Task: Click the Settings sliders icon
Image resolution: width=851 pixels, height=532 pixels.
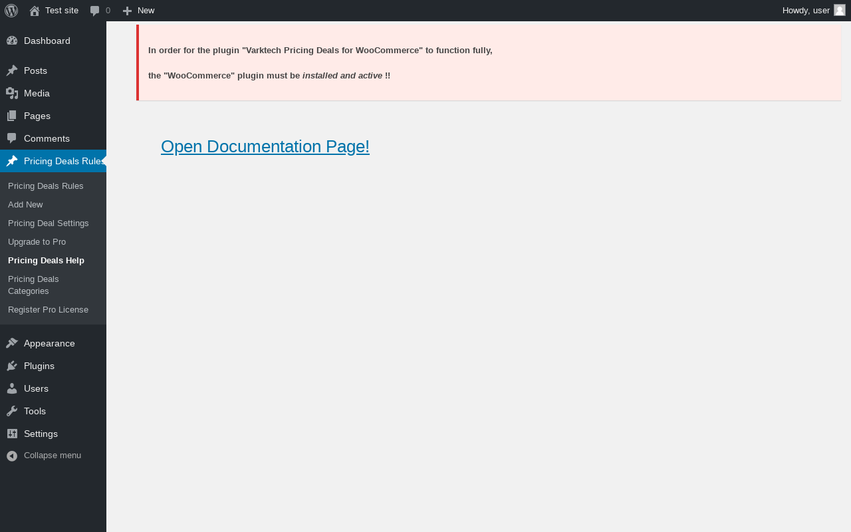Action: click(x=12, y=434)
